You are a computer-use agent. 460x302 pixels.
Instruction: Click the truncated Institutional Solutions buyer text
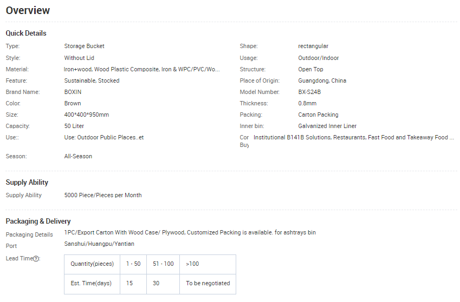(x=353, y=138)
